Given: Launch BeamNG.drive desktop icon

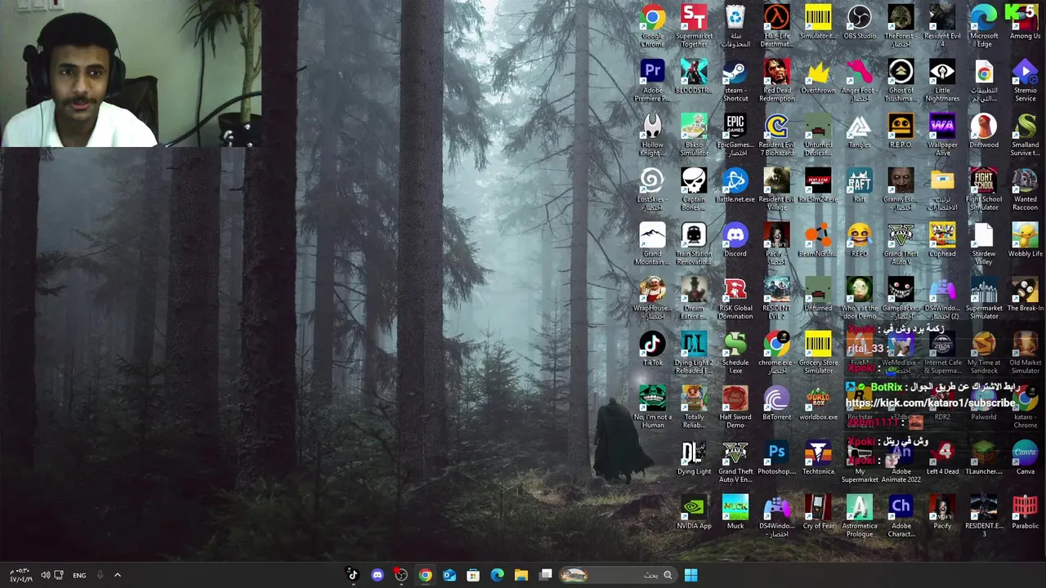Looking at the screenshot, I should [818, 239].
